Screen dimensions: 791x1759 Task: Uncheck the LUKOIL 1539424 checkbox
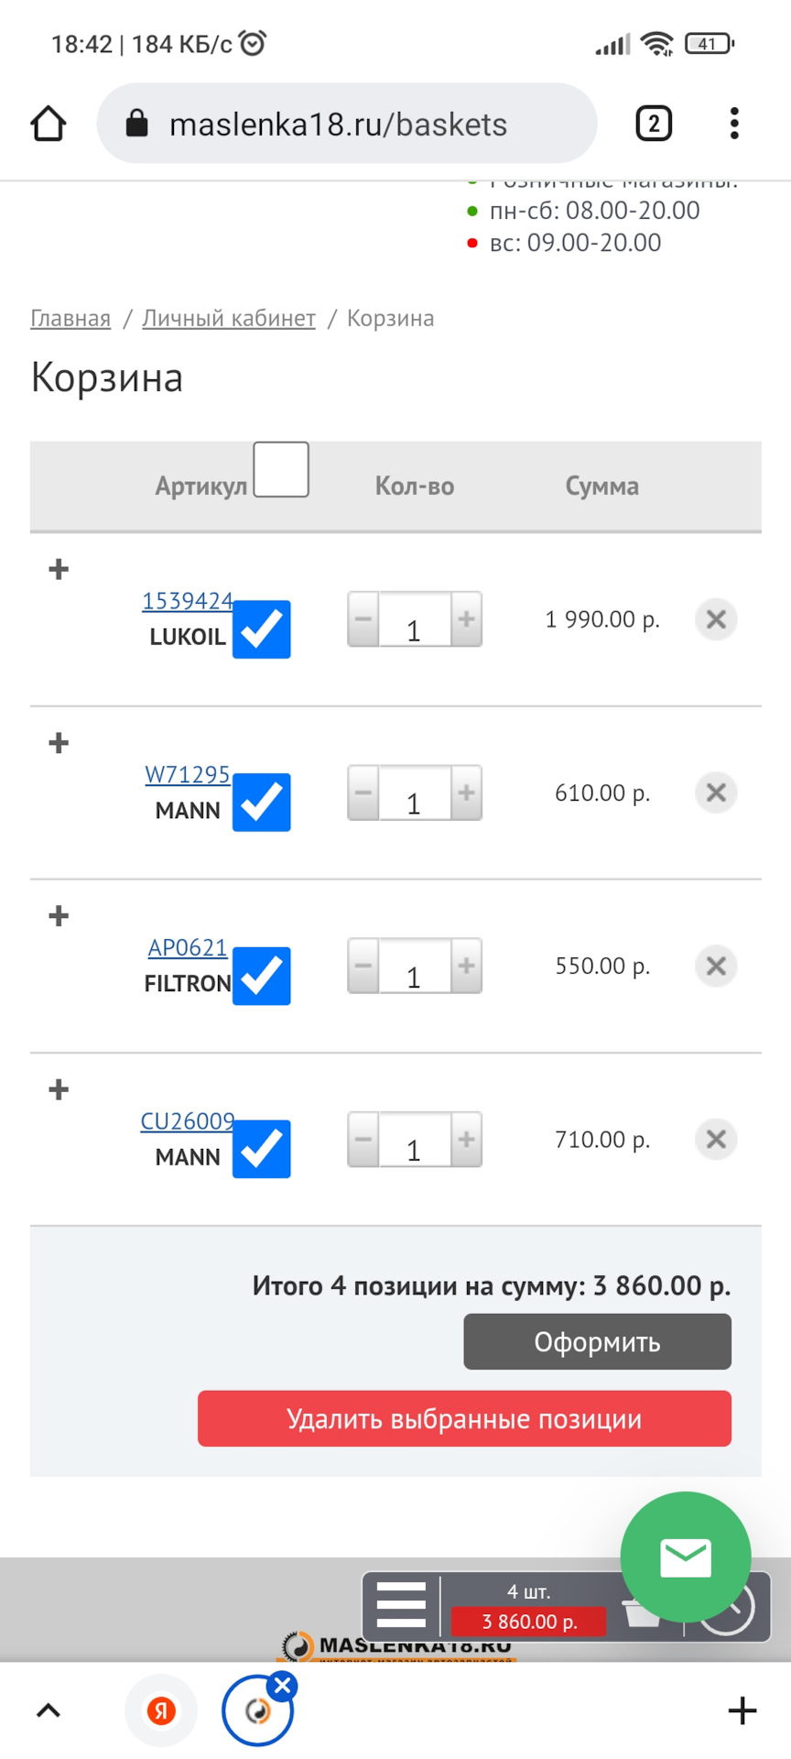pyautogui.click(x=262, y=629)
